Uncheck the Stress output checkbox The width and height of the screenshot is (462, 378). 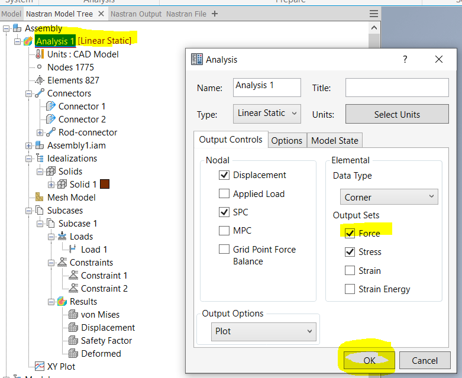(x=350, y=252)
